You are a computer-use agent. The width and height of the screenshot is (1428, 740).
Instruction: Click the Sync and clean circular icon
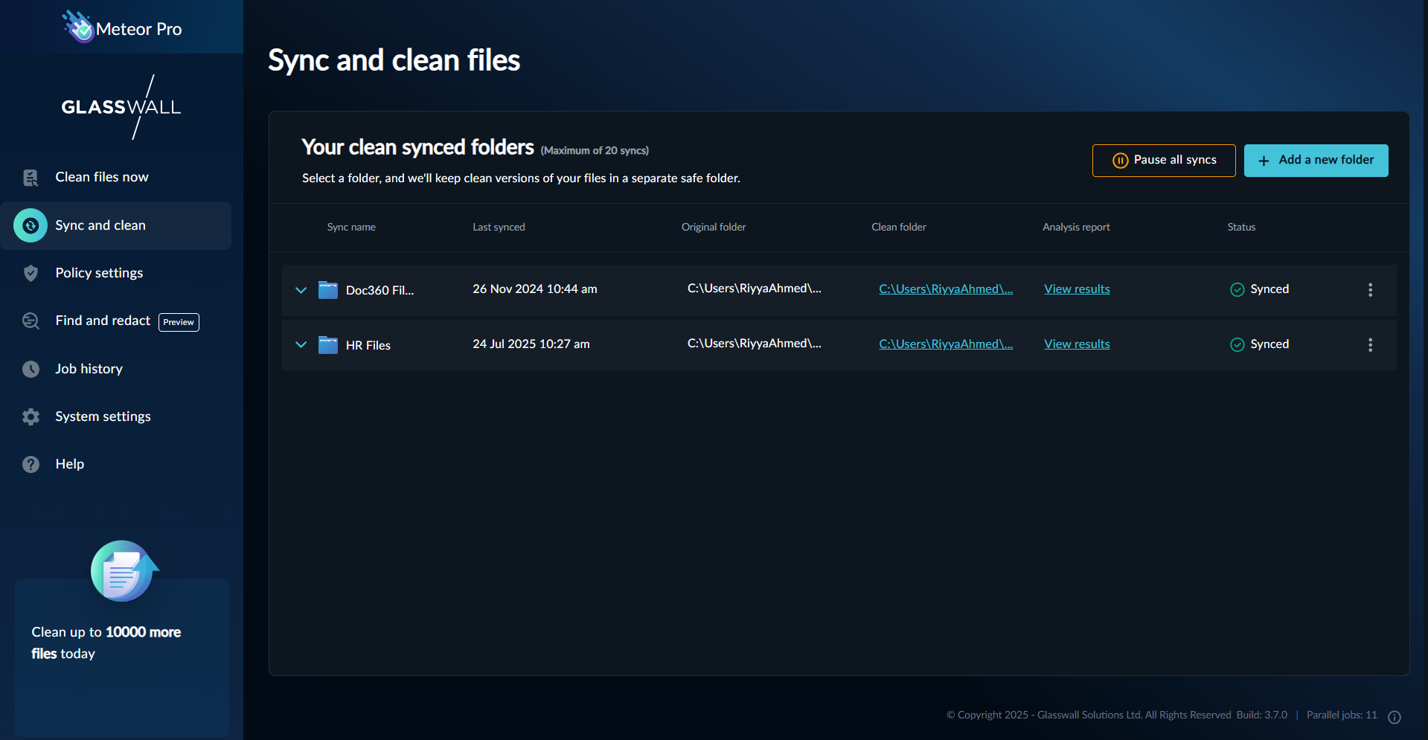(x=31, y=225)
